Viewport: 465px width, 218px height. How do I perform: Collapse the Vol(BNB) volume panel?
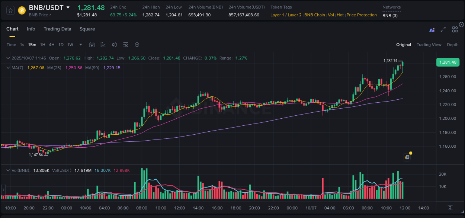coord(8,170)
